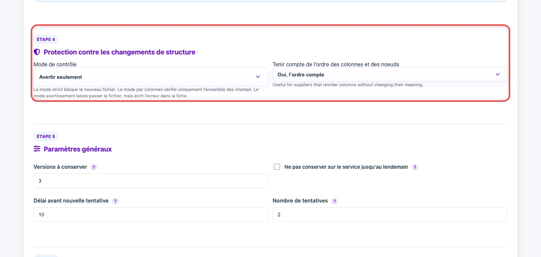
Task: Click label Tenir compte de l'ordre des colonnes
Action: pos(336,64)
